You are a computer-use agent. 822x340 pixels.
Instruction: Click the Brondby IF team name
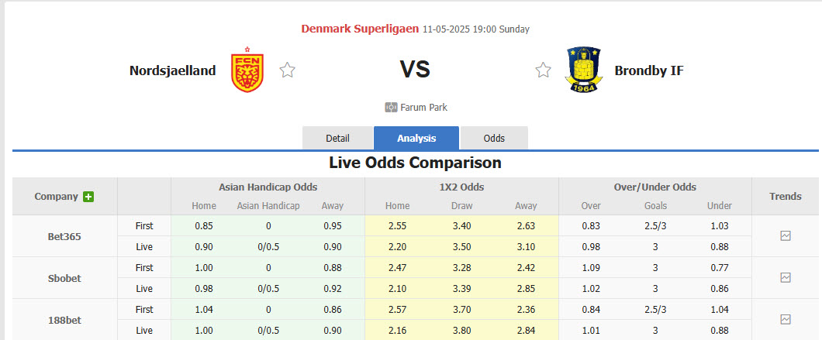[x=649, y=70]
